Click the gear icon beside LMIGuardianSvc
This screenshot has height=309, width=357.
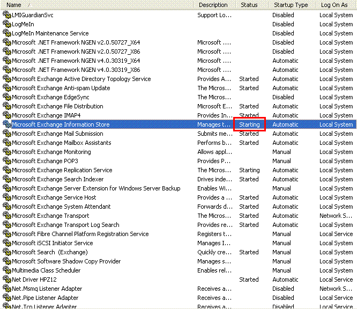click(7, 15)
